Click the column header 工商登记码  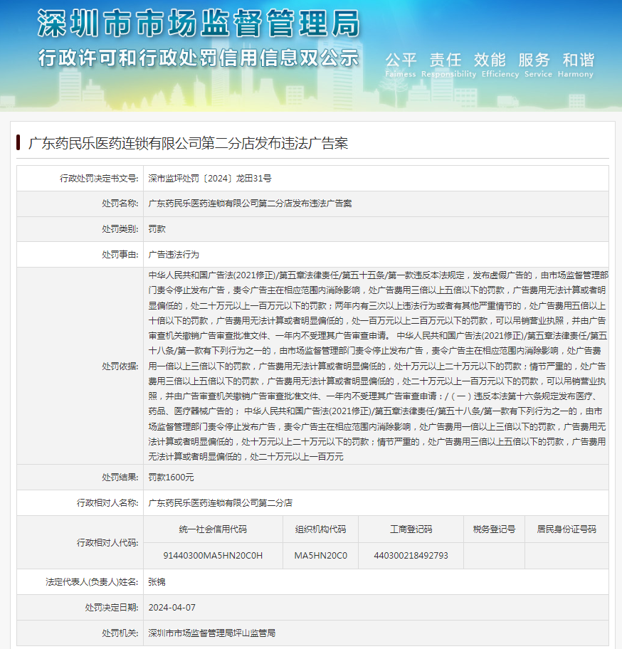tap(411, 529)
